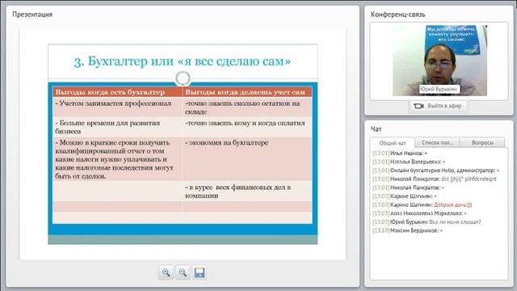Click Юрий Бурьюен's Все ли меня слышат message

(427, 222)
